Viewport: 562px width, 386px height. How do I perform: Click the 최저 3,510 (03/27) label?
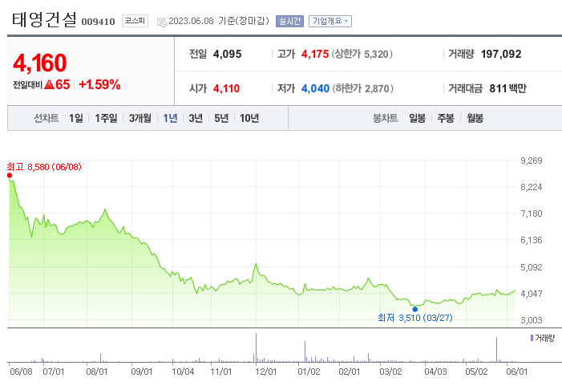tap(415, 318)
